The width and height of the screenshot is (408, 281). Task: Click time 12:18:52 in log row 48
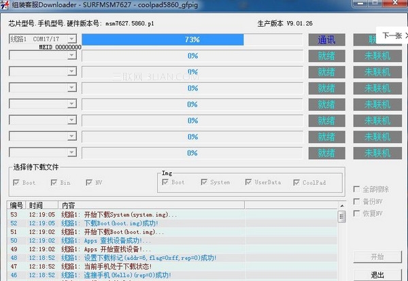click(x=42, y=258)
